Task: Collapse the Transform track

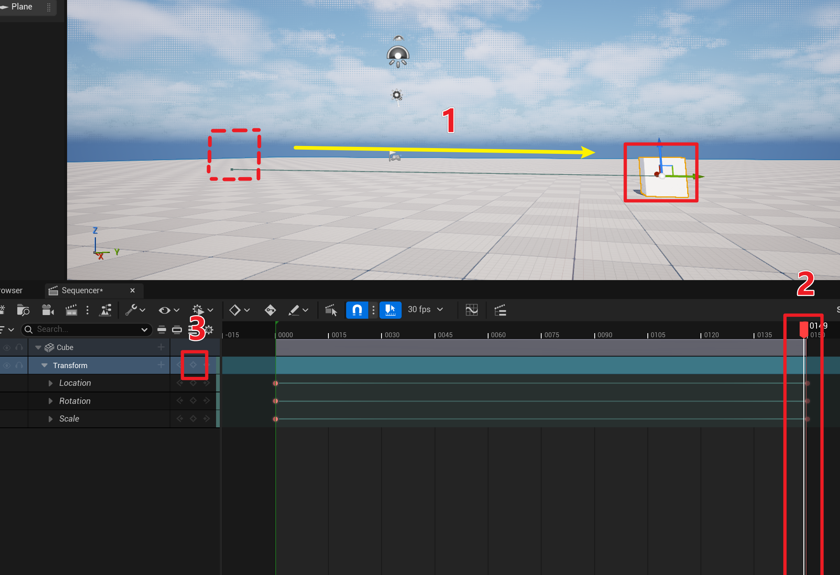Action: click(44, 365)
